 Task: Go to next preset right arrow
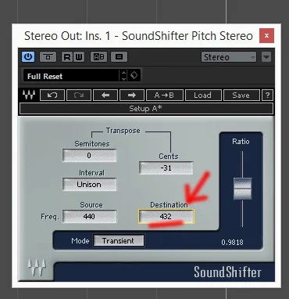click(x=132, y=95)
